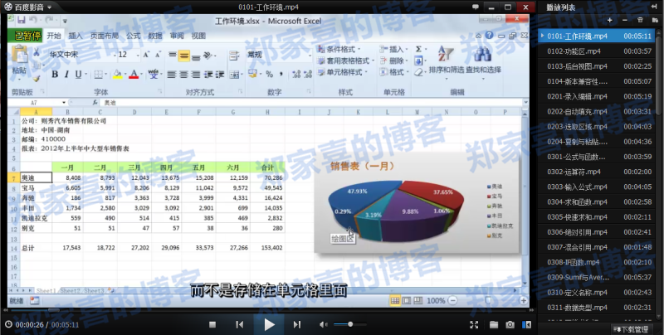Toggle Italic formatting
The height and width of the screenshot is (335, 664).
66,75
